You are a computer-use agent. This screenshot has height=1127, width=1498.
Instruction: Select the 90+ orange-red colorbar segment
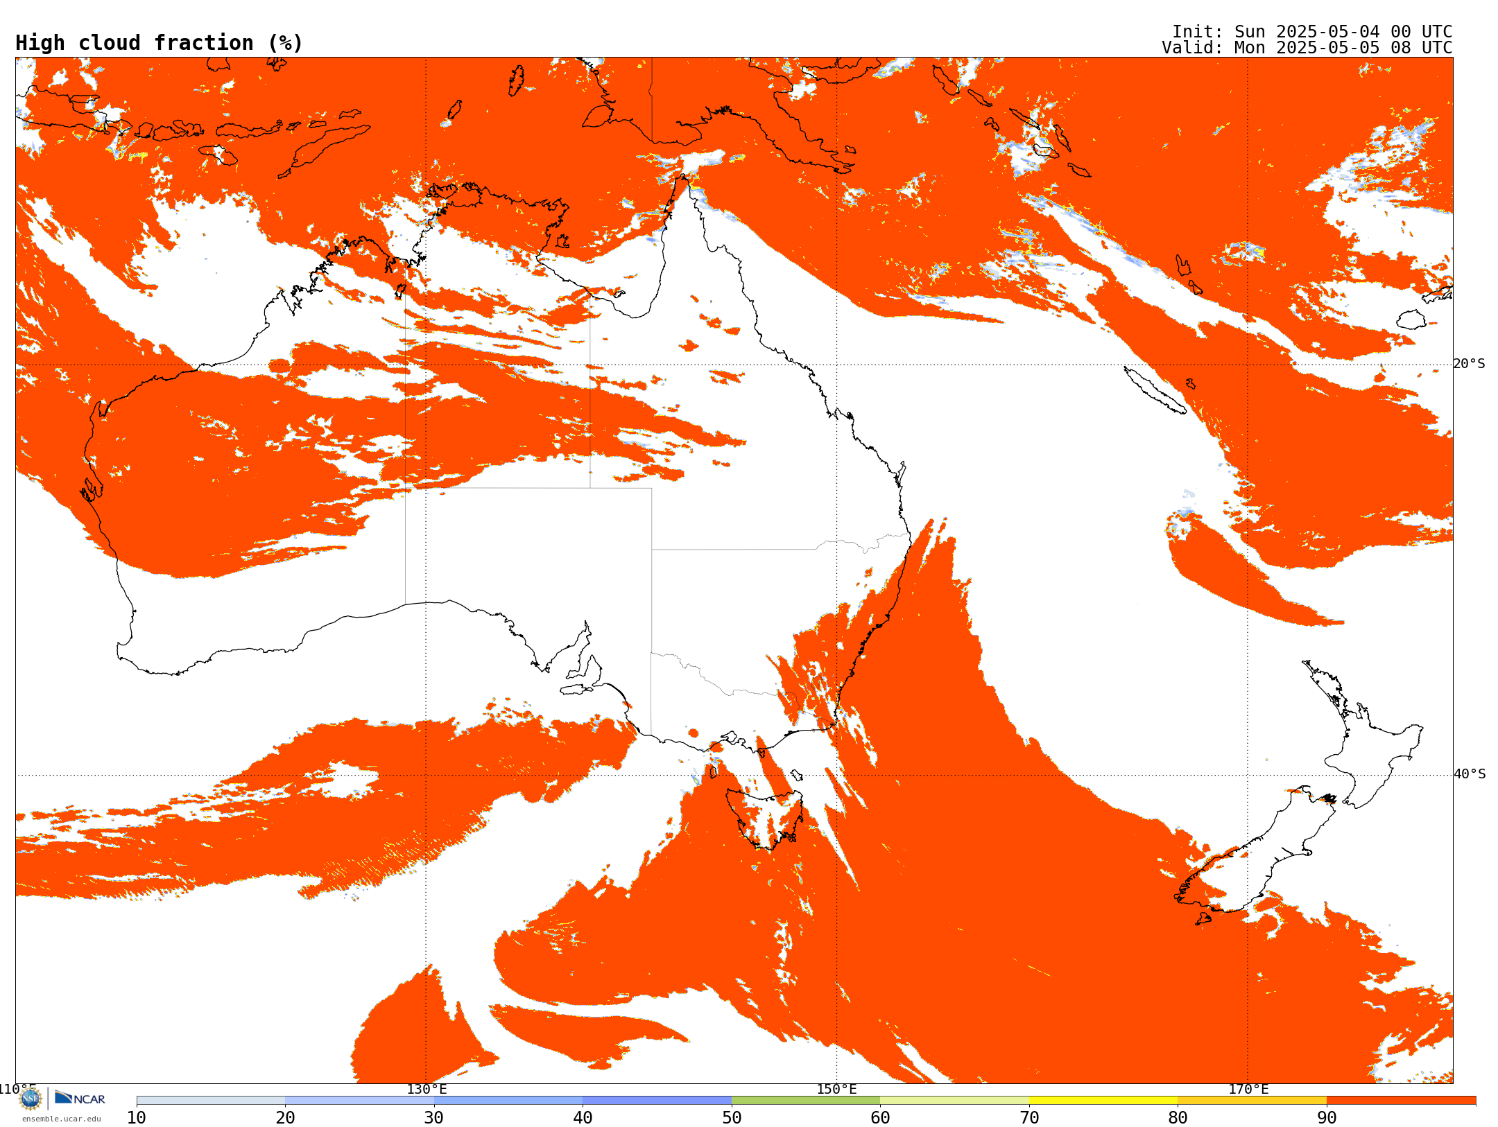(1401, 1101)
